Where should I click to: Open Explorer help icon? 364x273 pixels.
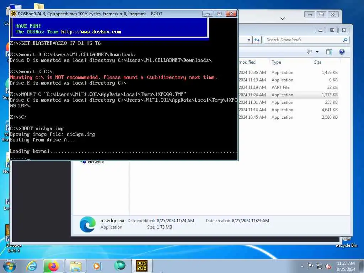coord(342,52)
